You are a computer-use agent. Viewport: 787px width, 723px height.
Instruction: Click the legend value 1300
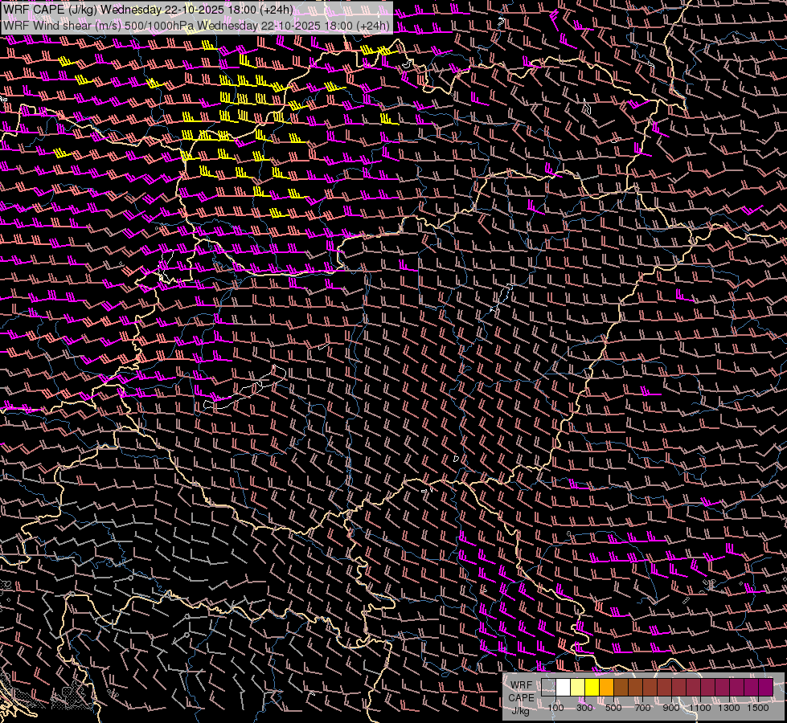point(729,708)
